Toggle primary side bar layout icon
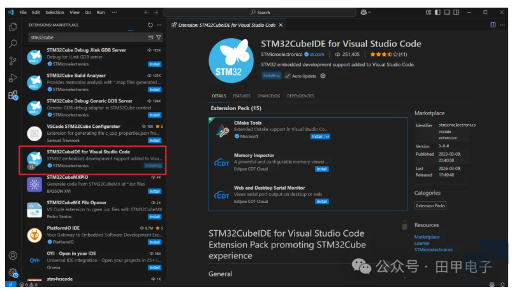Viewport: 514px width, 292px height. 437,12
